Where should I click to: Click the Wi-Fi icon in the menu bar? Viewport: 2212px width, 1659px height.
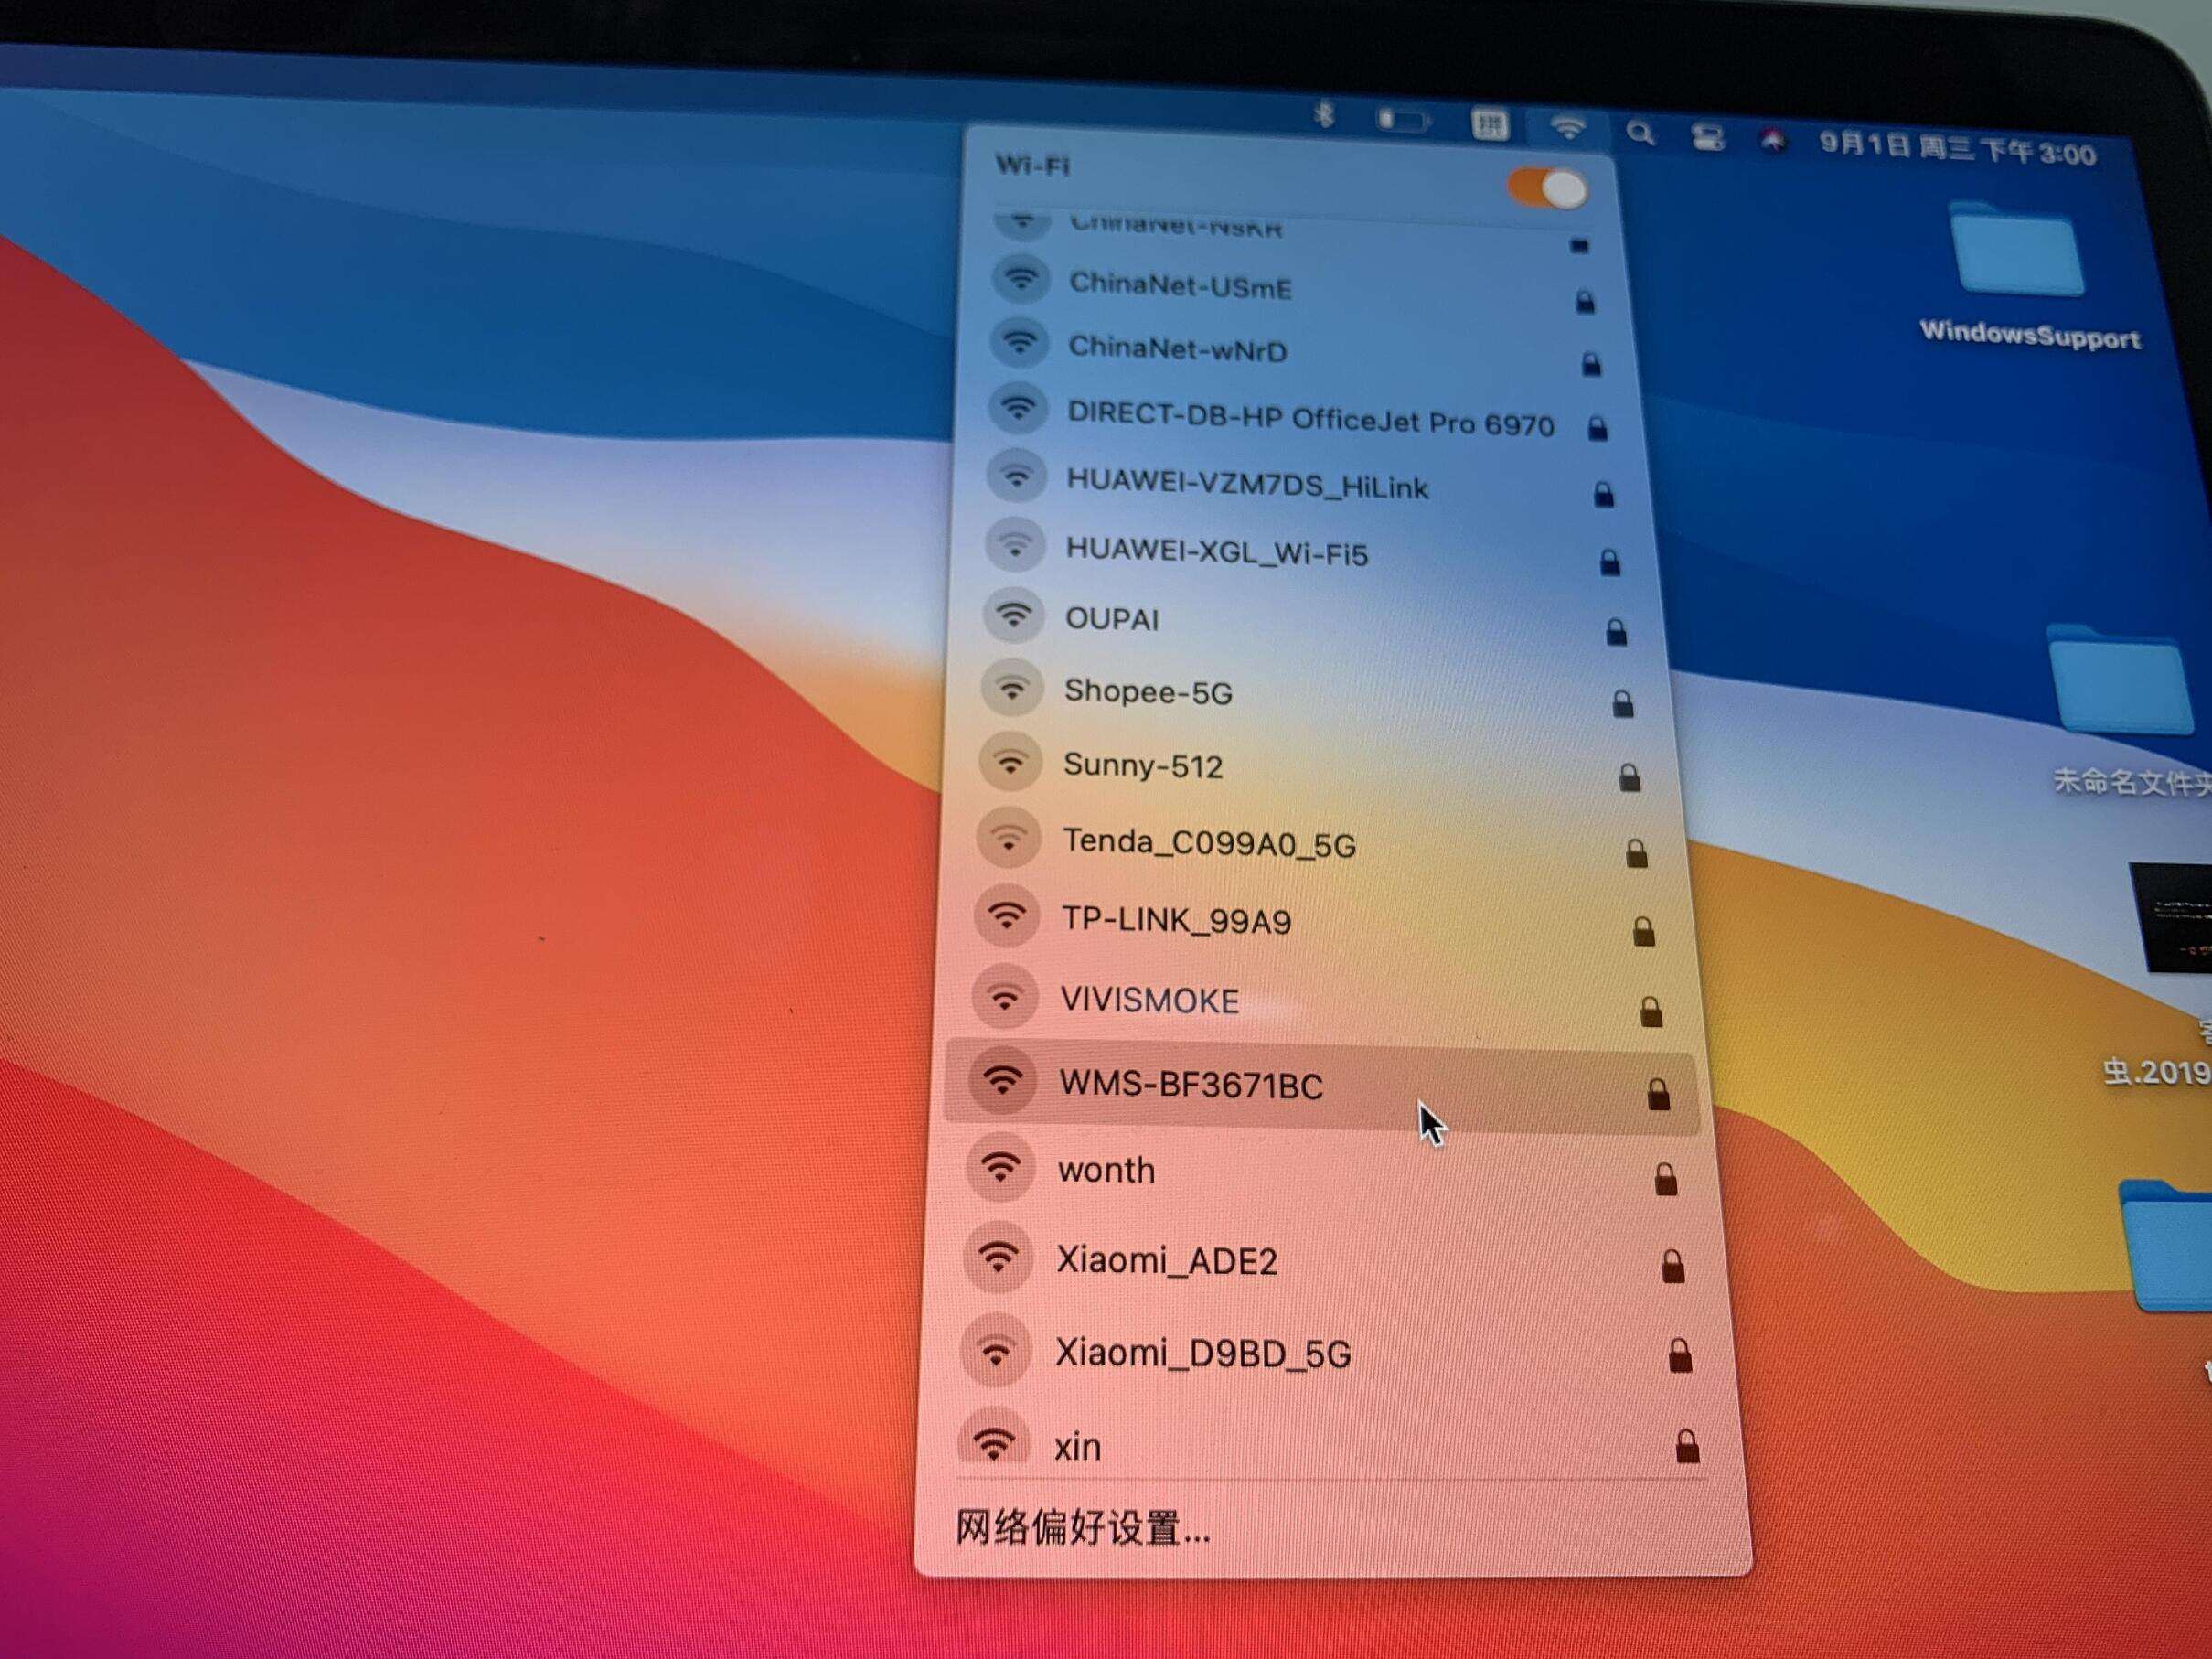pos(1567,128)
